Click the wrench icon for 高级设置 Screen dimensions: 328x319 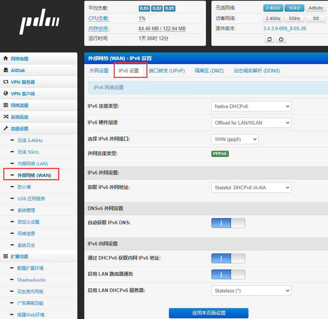coord(6,128)
